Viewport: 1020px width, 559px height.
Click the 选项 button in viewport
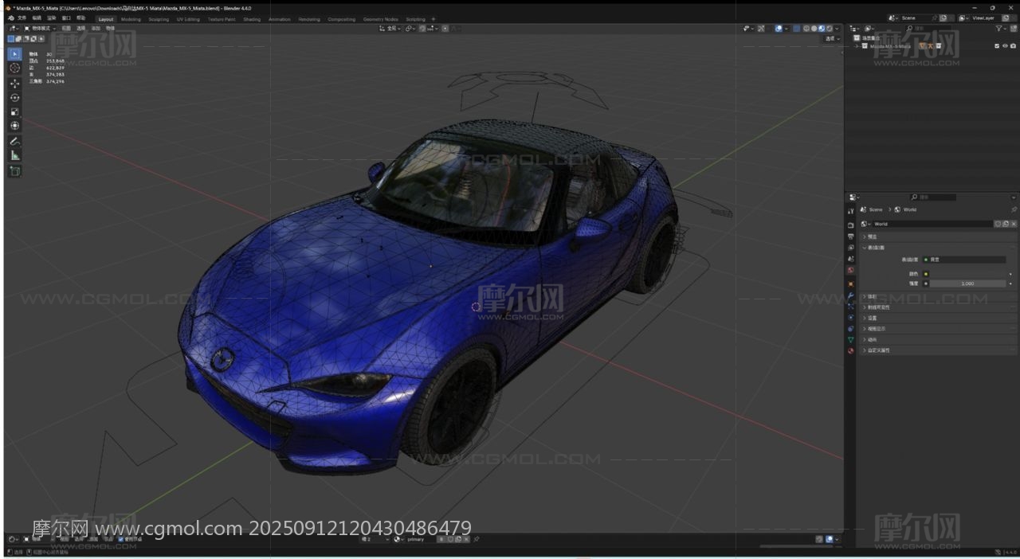pos(832,38)
